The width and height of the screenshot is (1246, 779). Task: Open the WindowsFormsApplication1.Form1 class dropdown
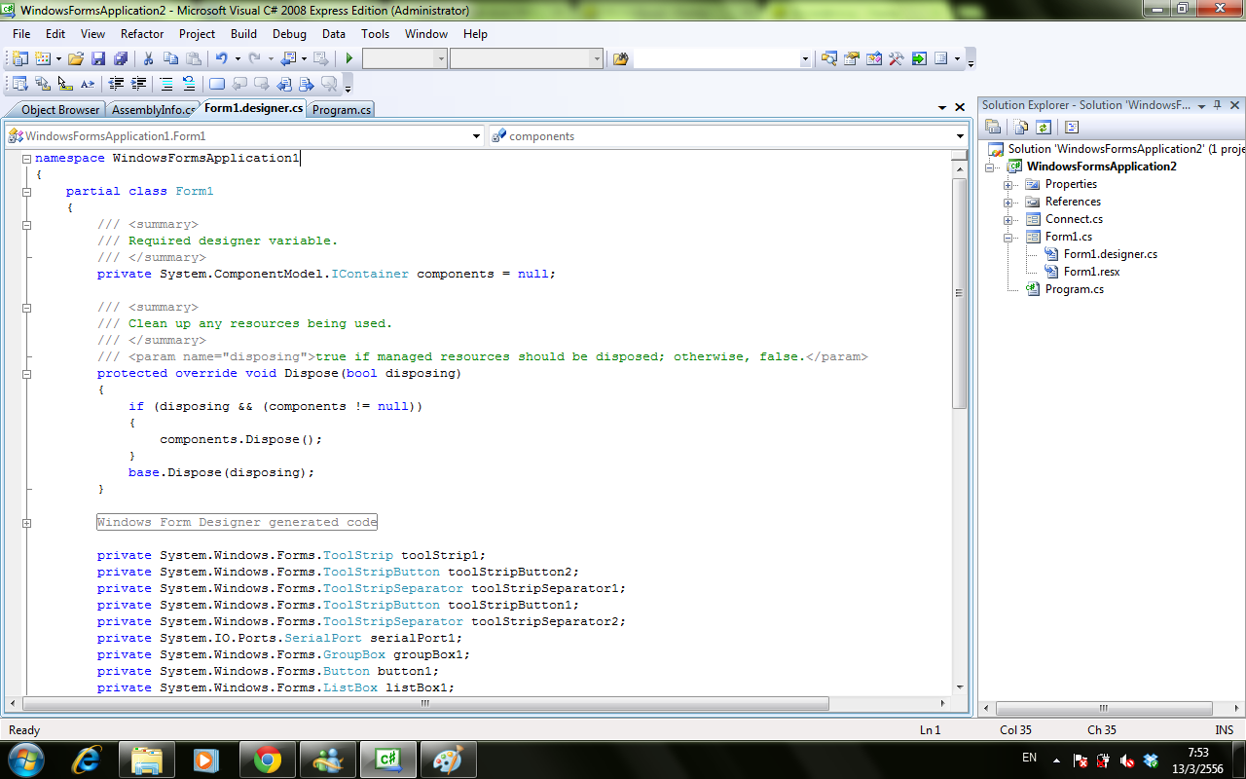click(x=476, y=136)
